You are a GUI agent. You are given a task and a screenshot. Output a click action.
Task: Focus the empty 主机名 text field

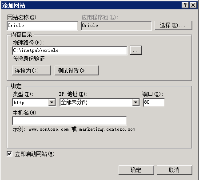[69, 121]
